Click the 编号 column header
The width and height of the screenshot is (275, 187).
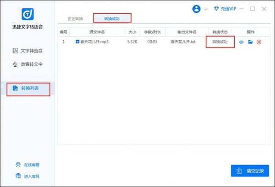64,32
